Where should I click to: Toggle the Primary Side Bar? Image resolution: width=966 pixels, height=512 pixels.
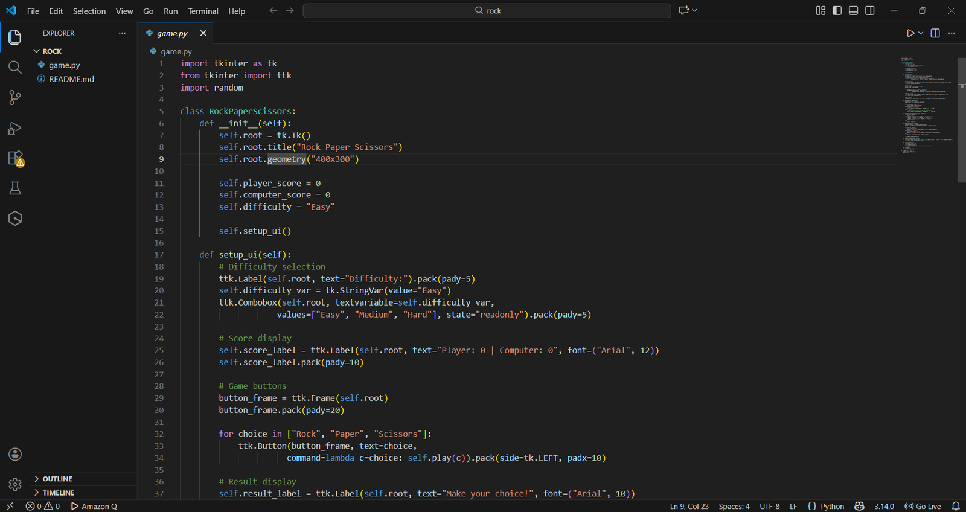(837, 11)
